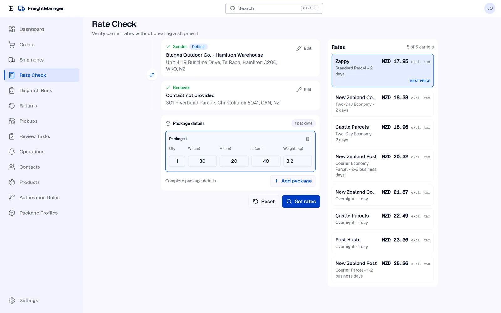The width and height of the screenshot is (501, 313).
Task: Go to Operations
Action: 42,152
